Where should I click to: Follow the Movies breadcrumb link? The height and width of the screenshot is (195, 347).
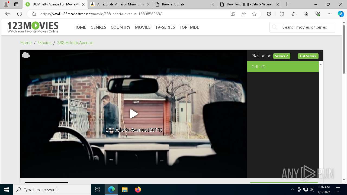coord(44,43)
